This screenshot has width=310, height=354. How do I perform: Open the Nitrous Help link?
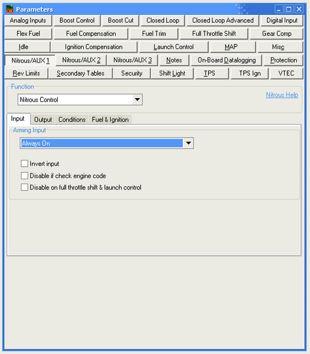(x=282, y=95)
